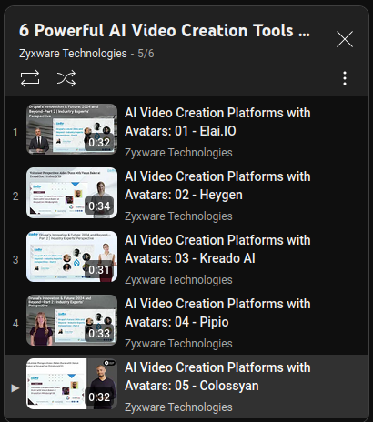Screen dimensions: 373x422
Task: Click index number 3 beside Kreado AI
Action: [x=15, y=260]
